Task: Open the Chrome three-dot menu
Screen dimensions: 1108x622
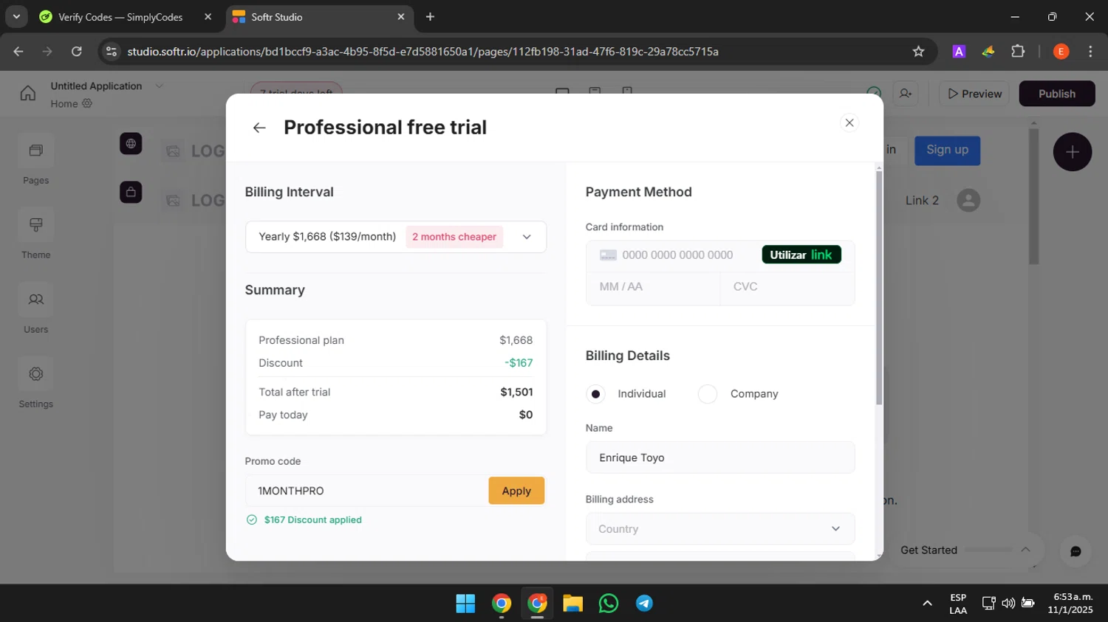Action: pos(1090,52)
